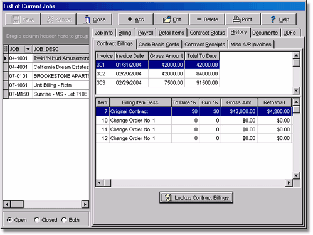Click the Retn W/H column header
This screenshot has width=313, height=235.
pyautogui.click(x=274, y=102)
